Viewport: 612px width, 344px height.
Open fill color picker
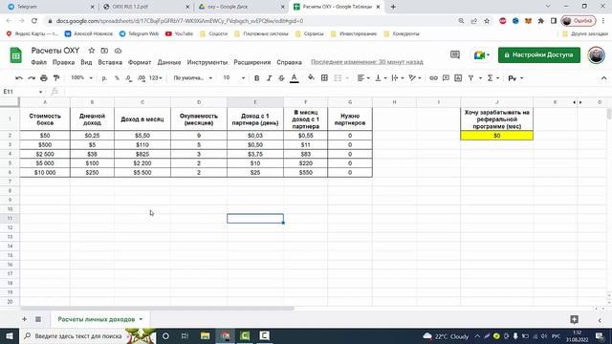[x=311, y=78]
